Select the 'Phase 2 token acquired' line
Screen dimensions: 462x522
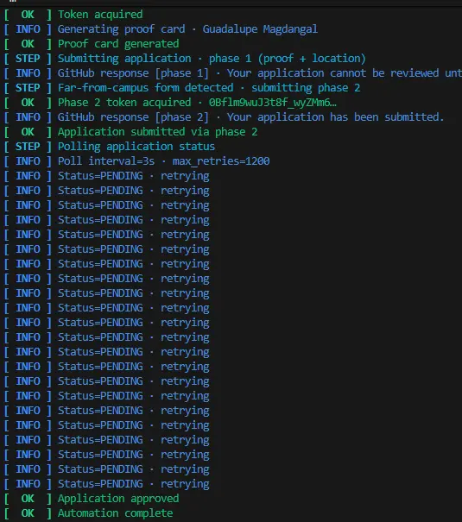coord(170,103)
